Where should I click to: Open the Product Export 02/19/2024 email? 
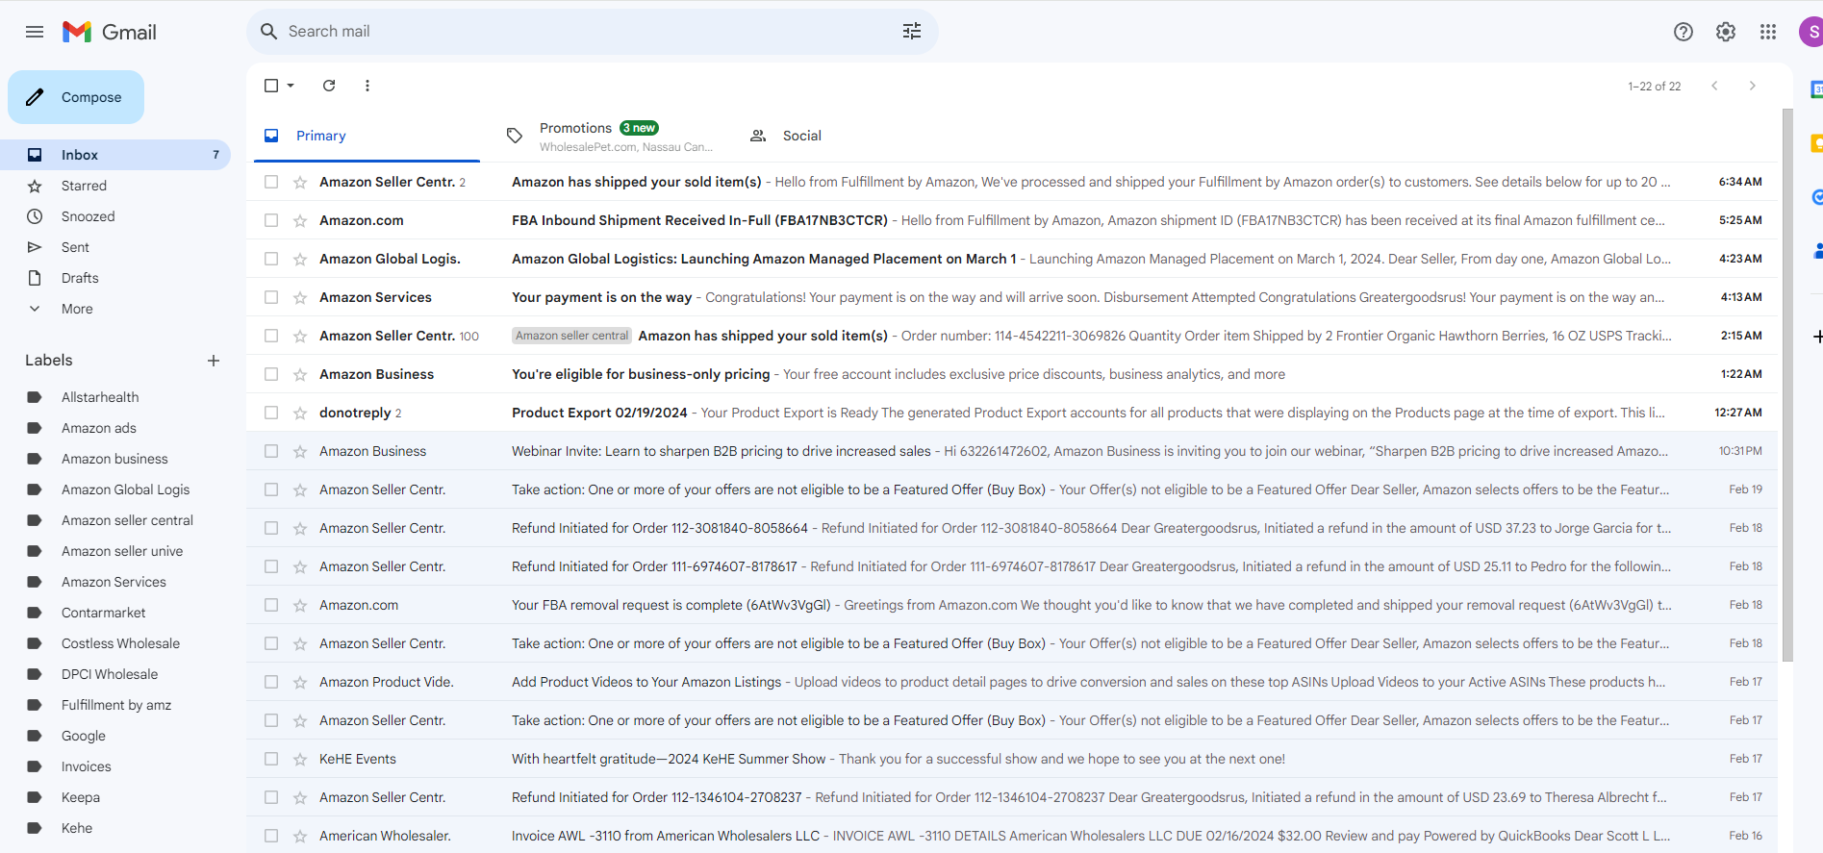tap(1012, 413)
